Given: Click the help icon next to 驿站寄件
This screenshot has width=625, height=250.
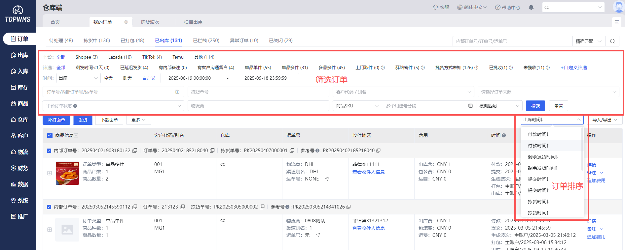Looking at the screenshot, I should click(423, 68).
